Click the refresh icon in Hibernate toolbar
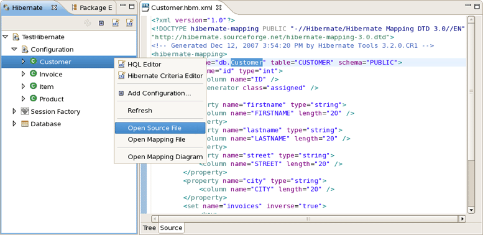Viewport: 483px width, 235px height. pyautogui.click(x=88, y=23)
